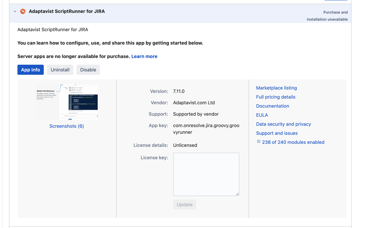Open Data security and privacy link
Screen dimensions: 372x228
pyautogui.click(x=283, y=124)
